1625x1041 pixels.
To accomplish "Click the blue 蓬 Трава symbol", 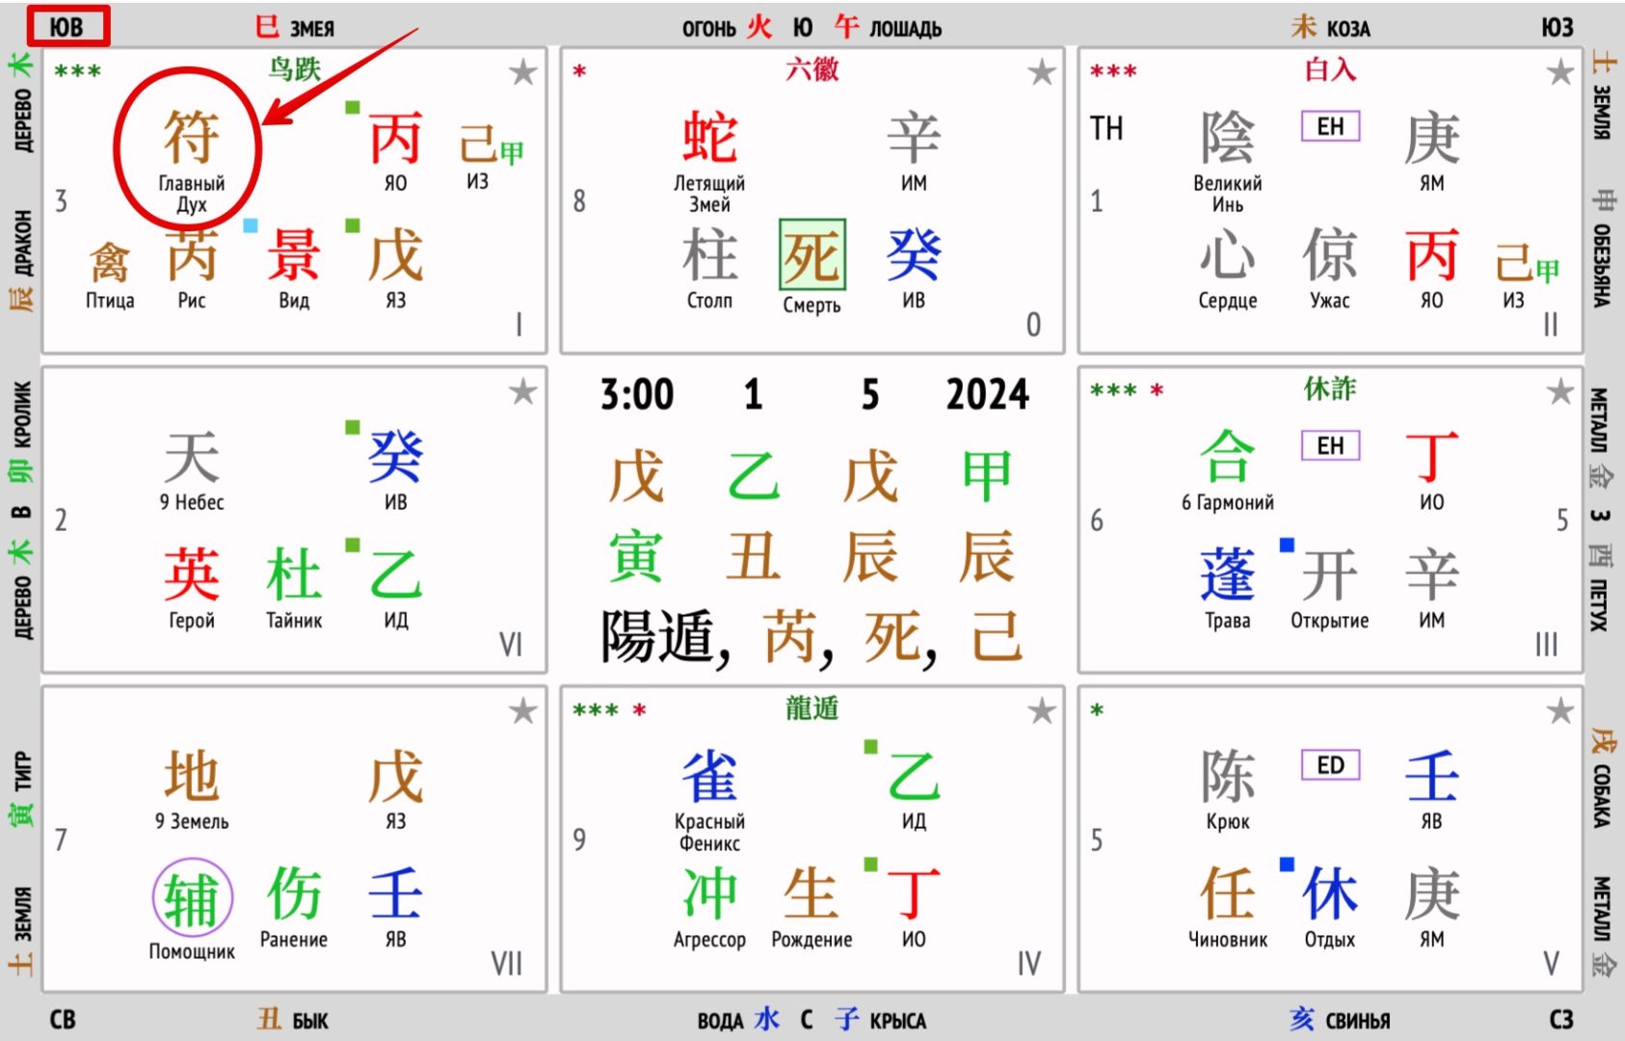I will click(x=1227, y=575).
